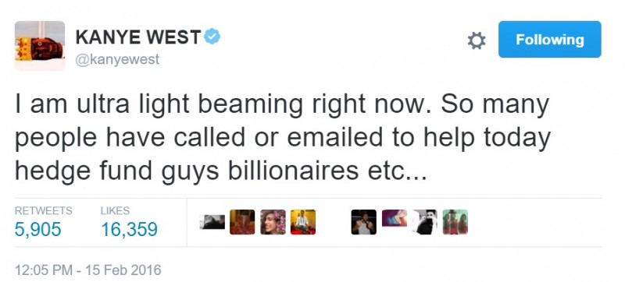Viewport: 625px width, 282px height.
Task: Open the KANYE WEST display name
Action: tap(138, 37)
